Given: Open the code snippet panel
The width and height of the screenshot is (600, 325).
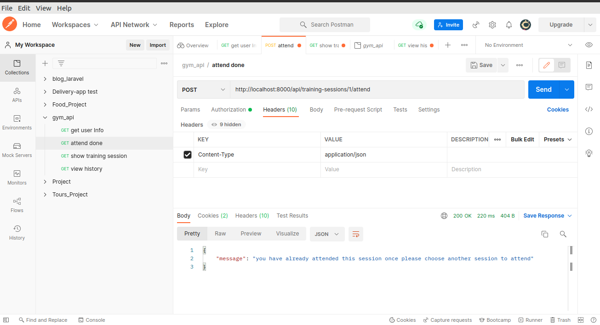Looking at the screenshot, I should click(589, 109).
